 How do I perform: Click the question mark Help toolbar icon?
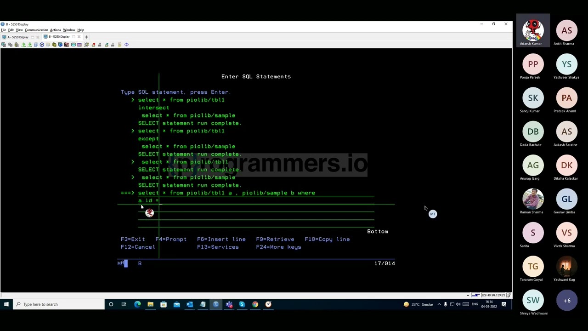point(127,45)
